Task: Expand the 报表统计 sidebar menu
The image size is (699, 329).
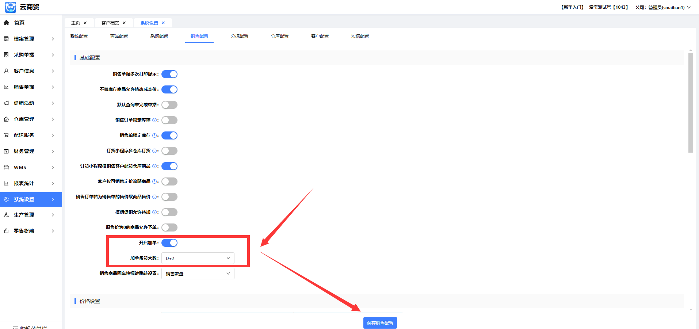Action: tap(31, 183)
